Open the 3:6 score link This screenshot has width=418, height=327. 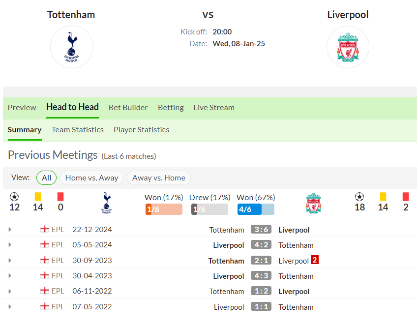261,230
